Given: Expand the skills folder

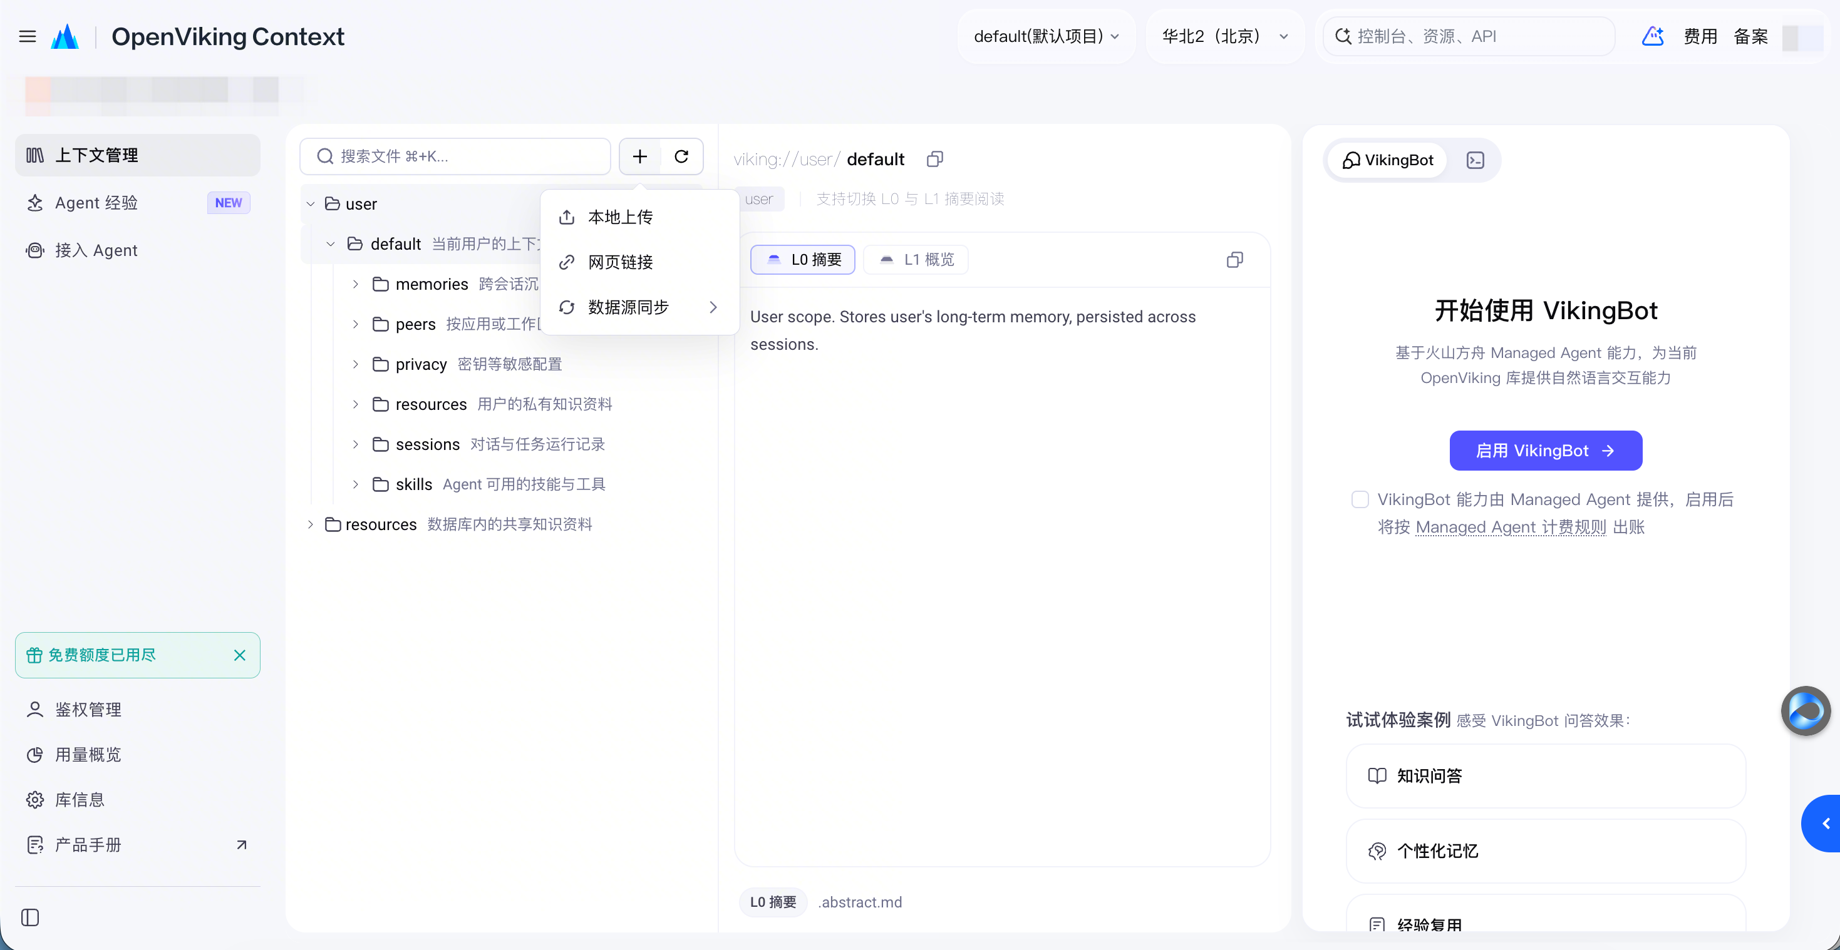Looking at the screenshot, I should click(355, 484).
